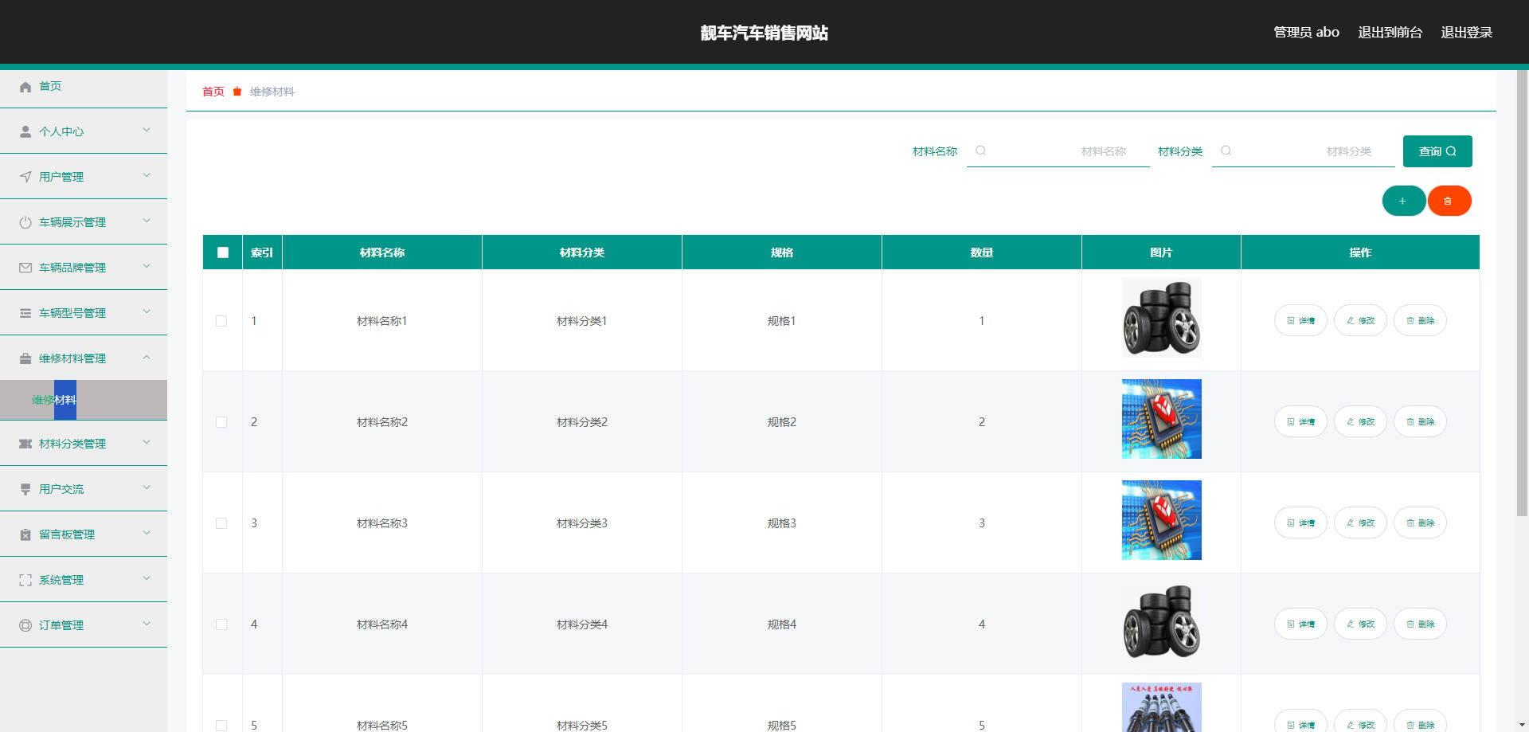Click cell 材料名称3
The width and height of the screenshot is (1529, 732).
click(x=382, y=523)
